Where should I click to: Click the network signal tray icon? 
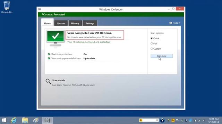(x=199, y=120)
